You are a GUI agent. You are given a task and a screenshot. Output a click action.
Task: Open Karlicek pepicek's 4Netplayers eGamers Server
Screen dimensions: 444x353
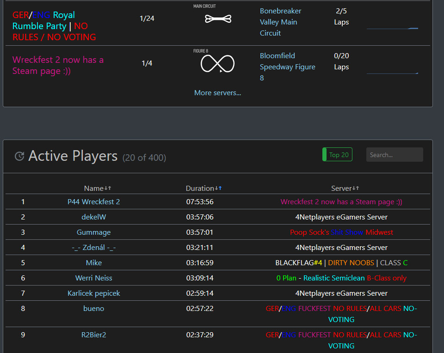coord(341,293)
